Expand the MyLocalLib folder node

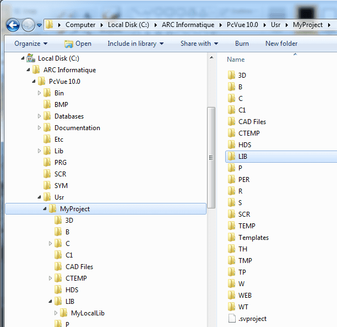tap(56, 313)
